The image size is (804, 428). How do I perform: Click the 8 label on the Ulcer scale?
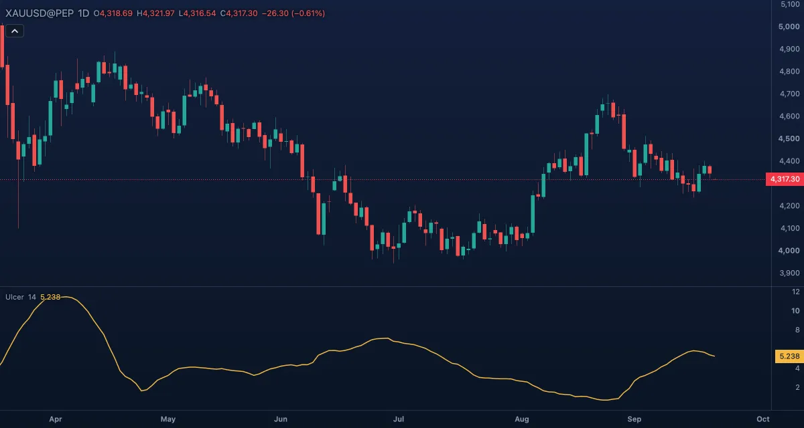(x=797, y=330)
